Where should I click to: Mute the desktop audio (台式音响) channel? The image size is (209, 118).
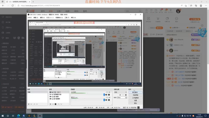106,95
